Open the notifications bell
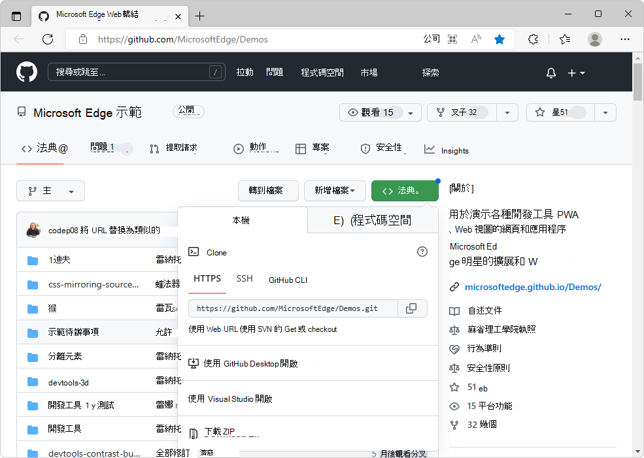 point(551,73)
